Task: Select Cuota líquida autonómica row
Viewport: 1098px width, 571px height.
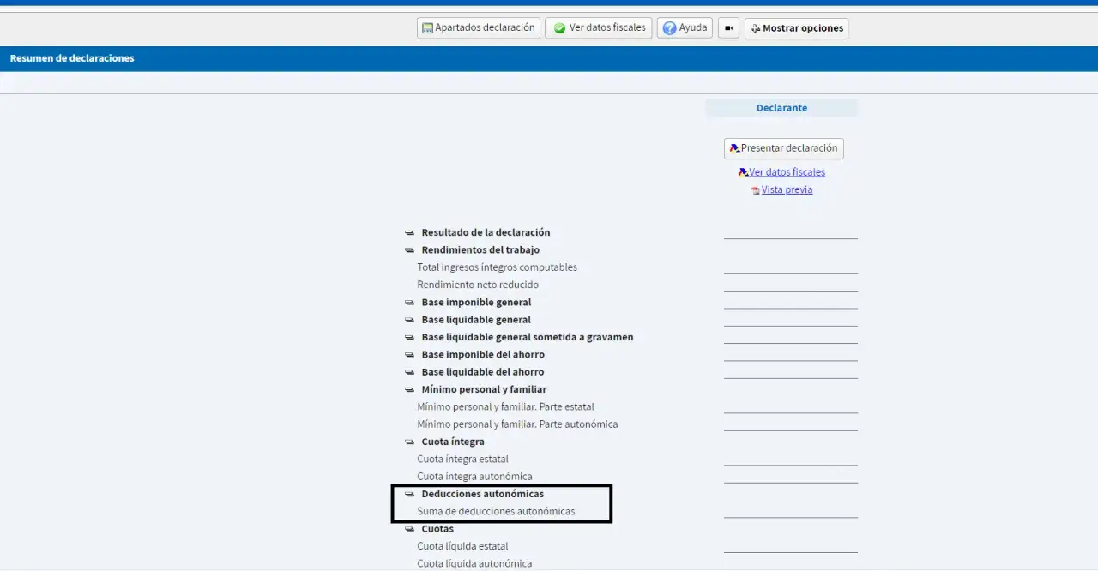Action: (474, 563)
